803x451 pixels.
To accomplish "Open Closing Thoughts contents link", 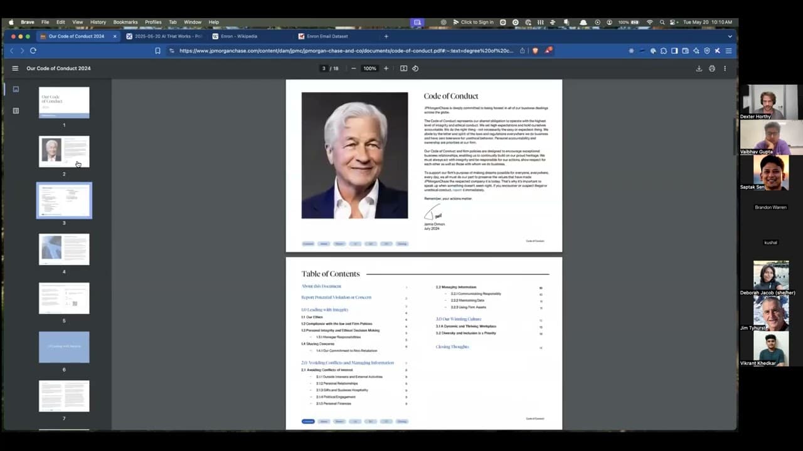I will pyautogui.click(x=452, y=346).
